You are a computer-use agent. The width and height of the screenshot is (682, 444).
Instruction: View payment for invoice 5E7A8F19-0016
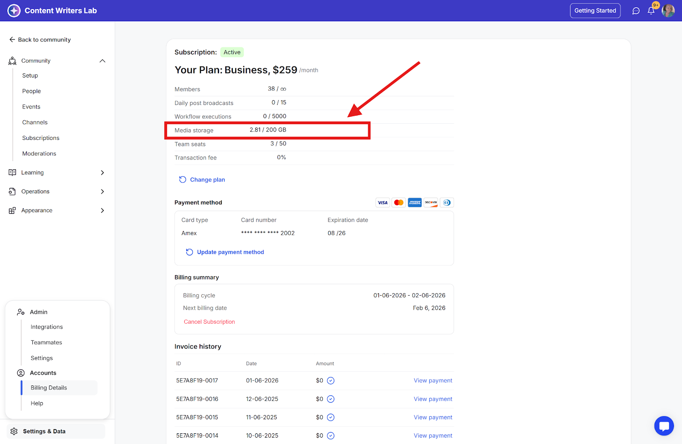pyautogui.click(x=433, y=399)
